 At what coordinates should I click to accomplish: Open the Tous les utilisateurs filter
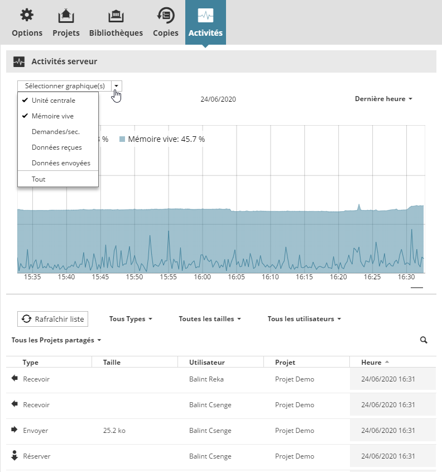pyautogui.click(x=304, y=319)
